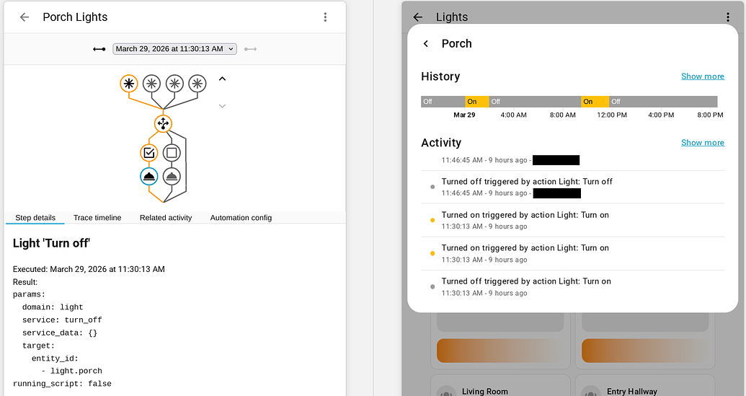Move down in trace graph with chevron
Screen dimensions: 746x396
[222, 106]
